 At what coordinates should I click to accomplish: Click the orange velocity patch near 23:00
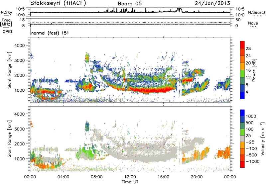pyautogui.click(x=224, y=152)
